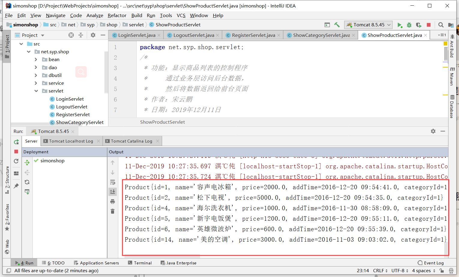The height and width of the screenshot is (277, 459).
Task: Open the Refactor menu
Action: tap(117, 15)
